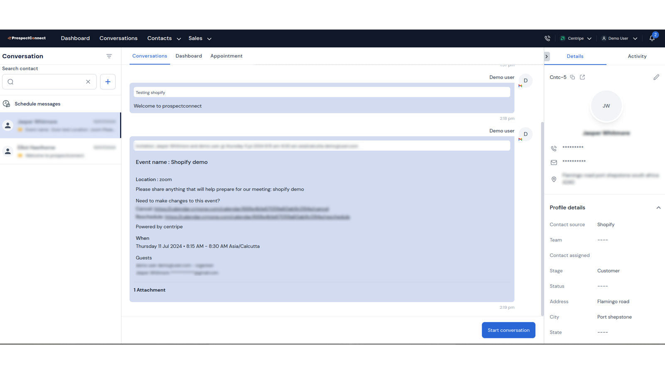Viewport: 665px width, 374px height.
Task: Click the Flamingo road address value
Action: tap(613, 302)
